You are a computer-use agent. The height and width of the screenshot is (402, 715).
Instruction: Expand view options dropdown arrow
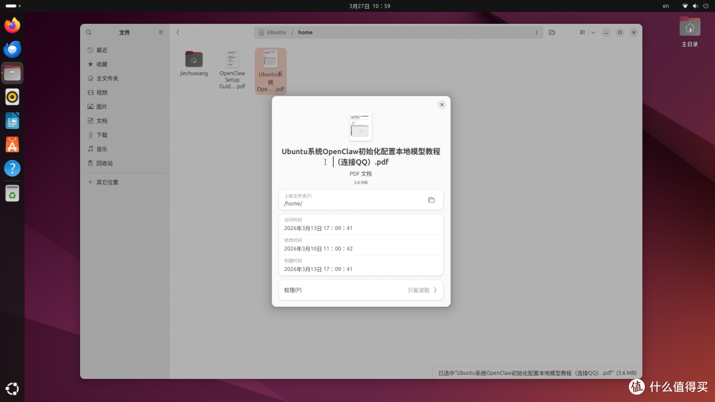pyautogui.click(x=593, y=32)
